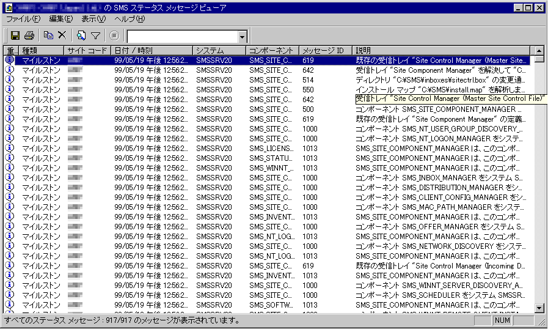Image resolution: width=548 pixels, height=329 pixels.
Task: Open the ヘルプ(H) menu
Action: click(x=130, y=19)
